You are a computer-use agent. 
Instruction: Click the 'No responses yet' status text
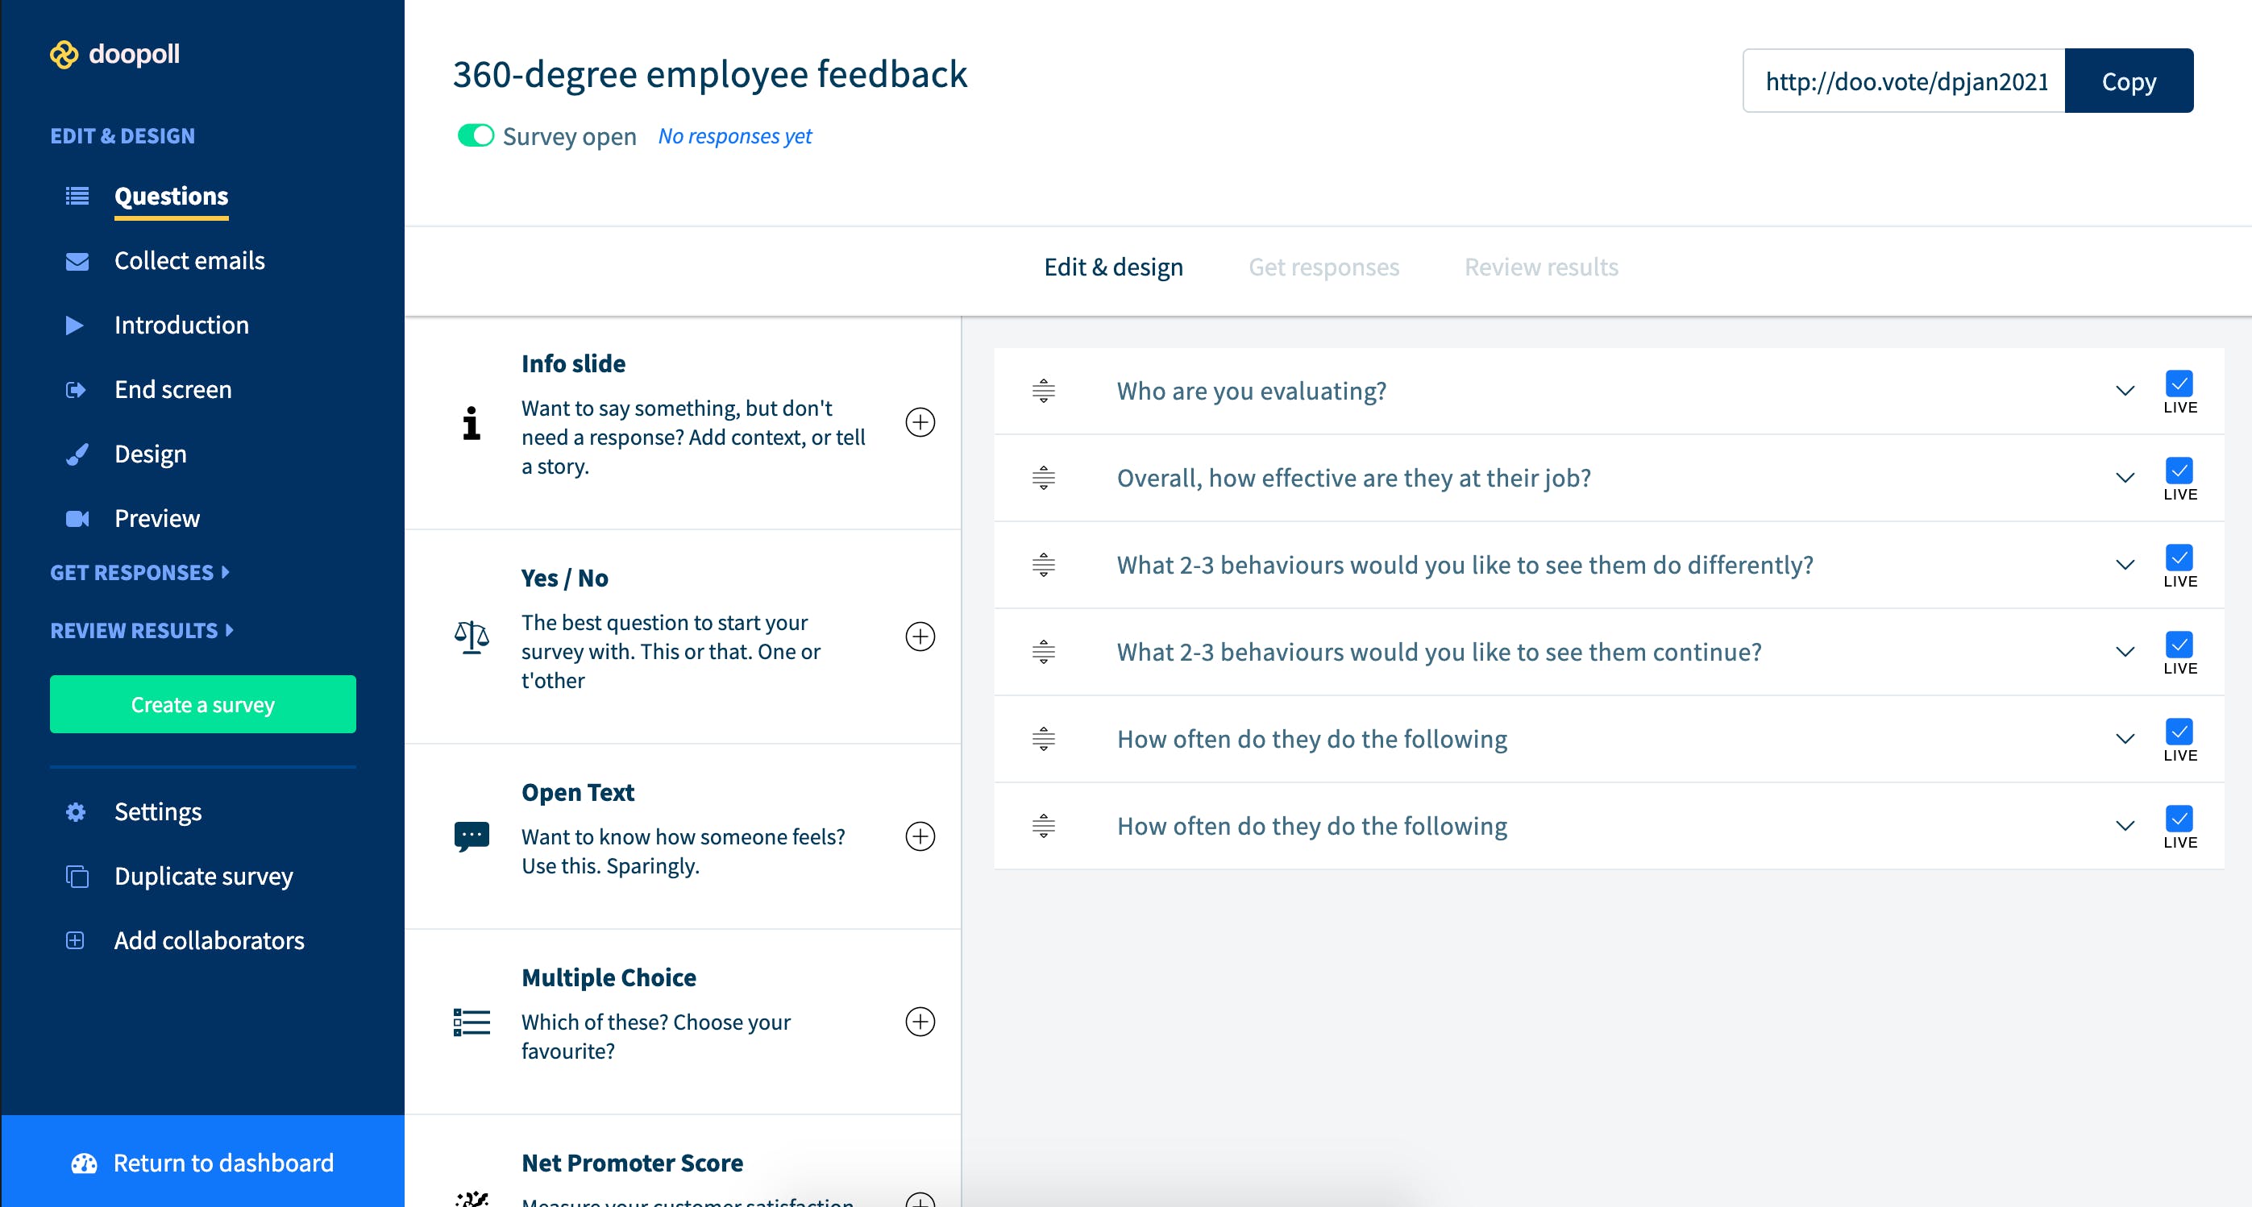click(735, 136)
